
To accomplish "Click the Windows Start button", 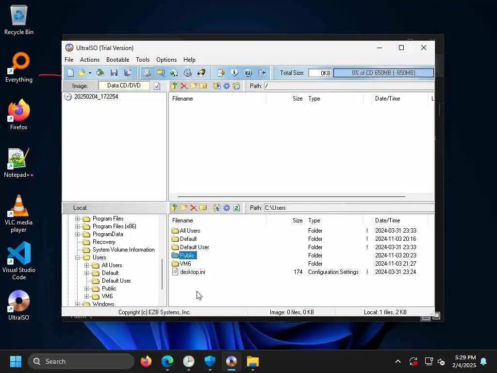I will pos(16,361).
